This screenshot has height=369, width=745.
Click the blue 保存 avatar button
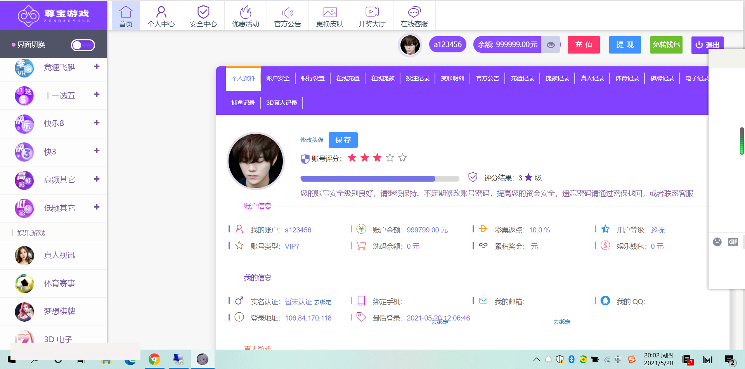343,140
